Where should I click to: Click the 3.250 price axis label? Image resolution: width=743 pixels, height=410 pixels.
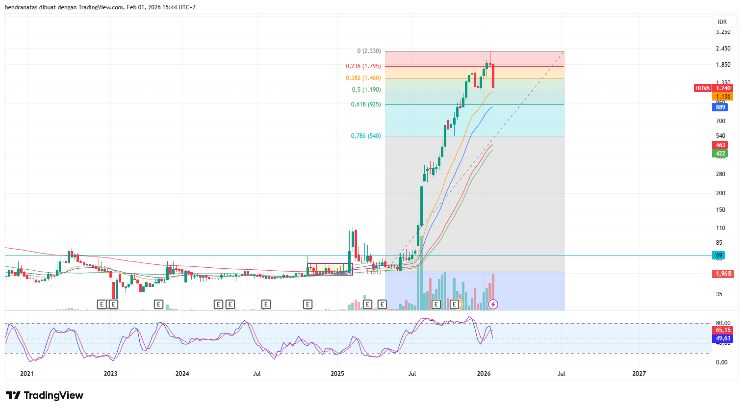723,32
